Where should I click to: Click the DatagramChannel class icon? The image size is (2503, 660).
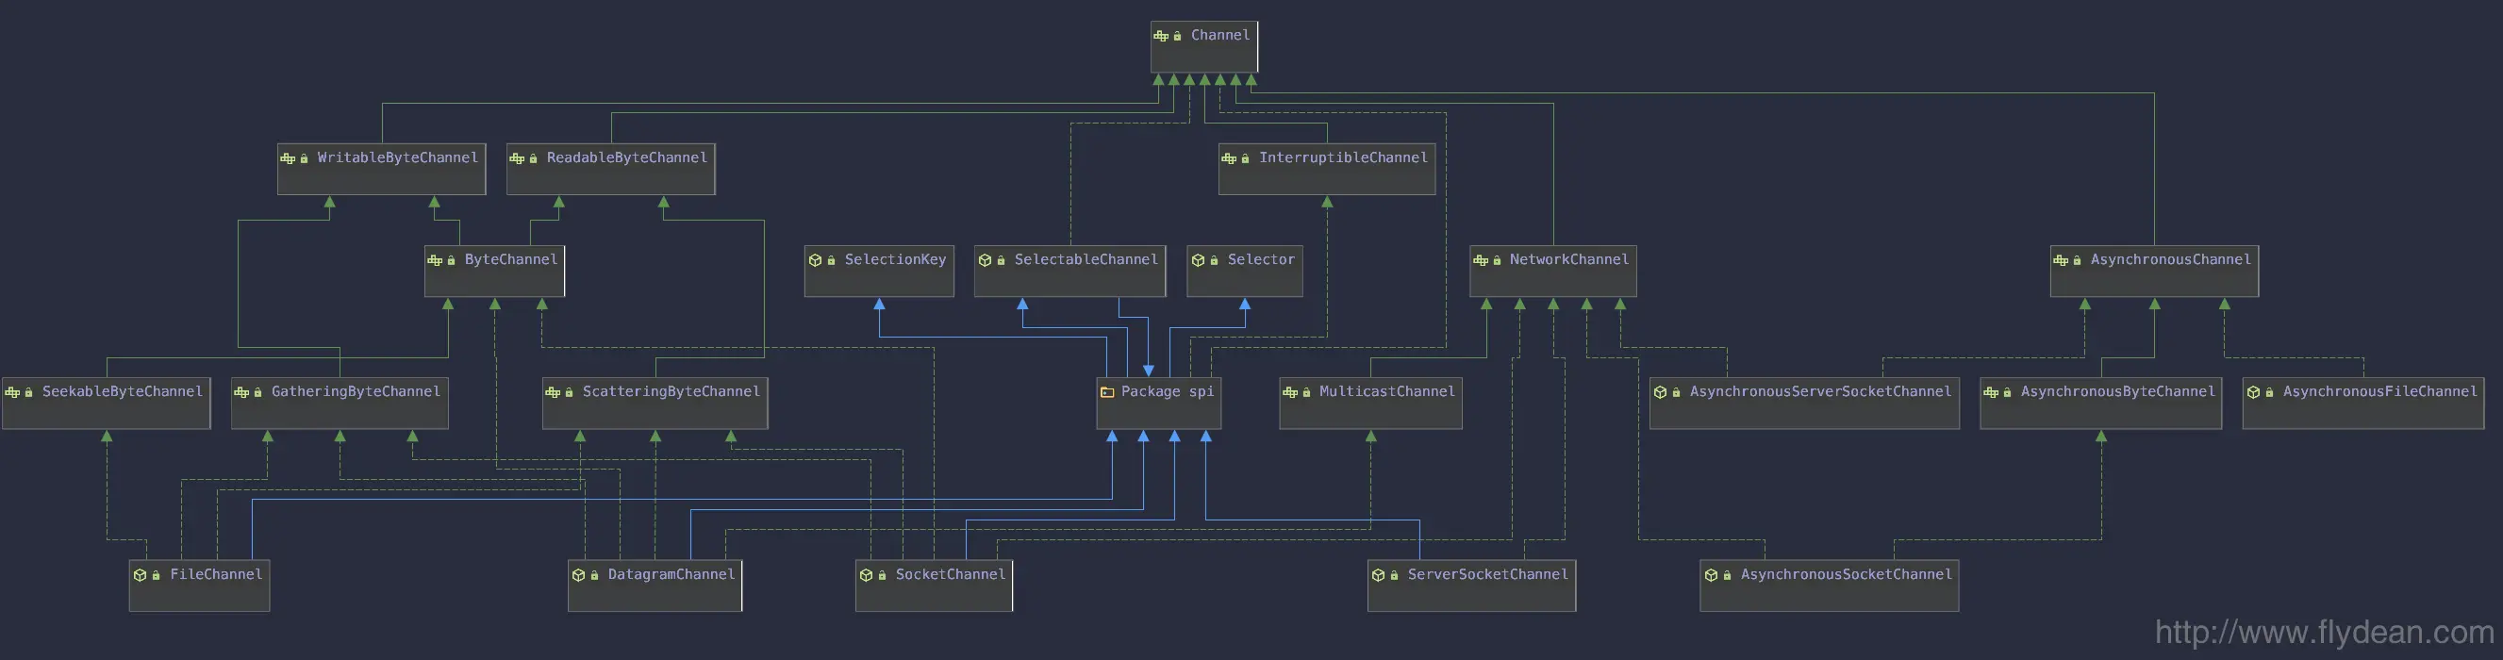pyautogui.click(x=578, y=575)
